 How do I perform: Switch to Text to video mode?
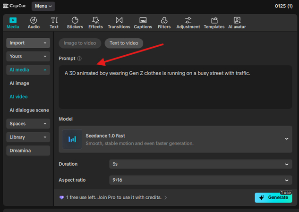[x=124, y=43]
